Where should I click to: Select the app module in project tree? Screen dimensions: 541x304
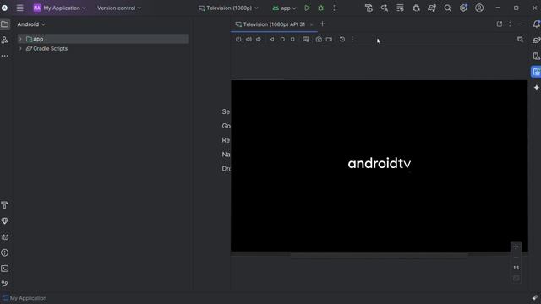103,39
